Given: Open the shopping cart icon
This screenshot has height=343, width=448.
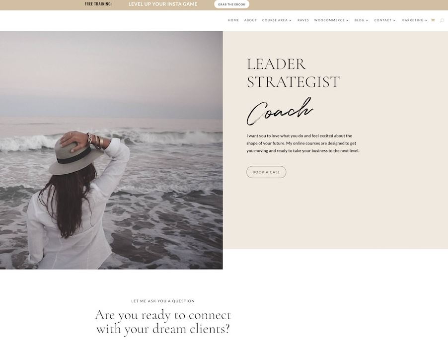Looking at the screenshot, I should click(433, 20).
